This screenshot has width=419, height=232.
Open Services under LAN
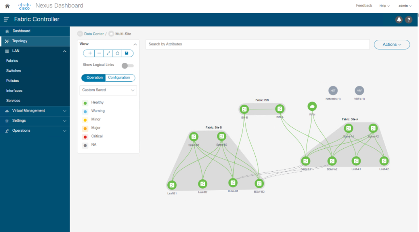[13, 101]
